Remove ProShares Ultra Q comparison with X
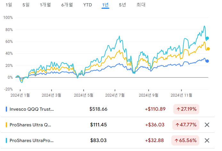 pyautogui.click(x=207, y=125)
